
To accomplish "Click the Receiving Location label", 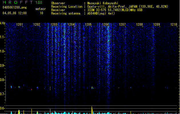I will [x=67, y=7].
